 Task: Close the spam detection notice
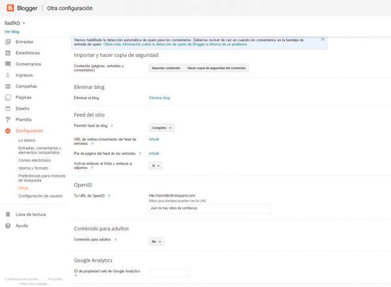pos(323,39)
